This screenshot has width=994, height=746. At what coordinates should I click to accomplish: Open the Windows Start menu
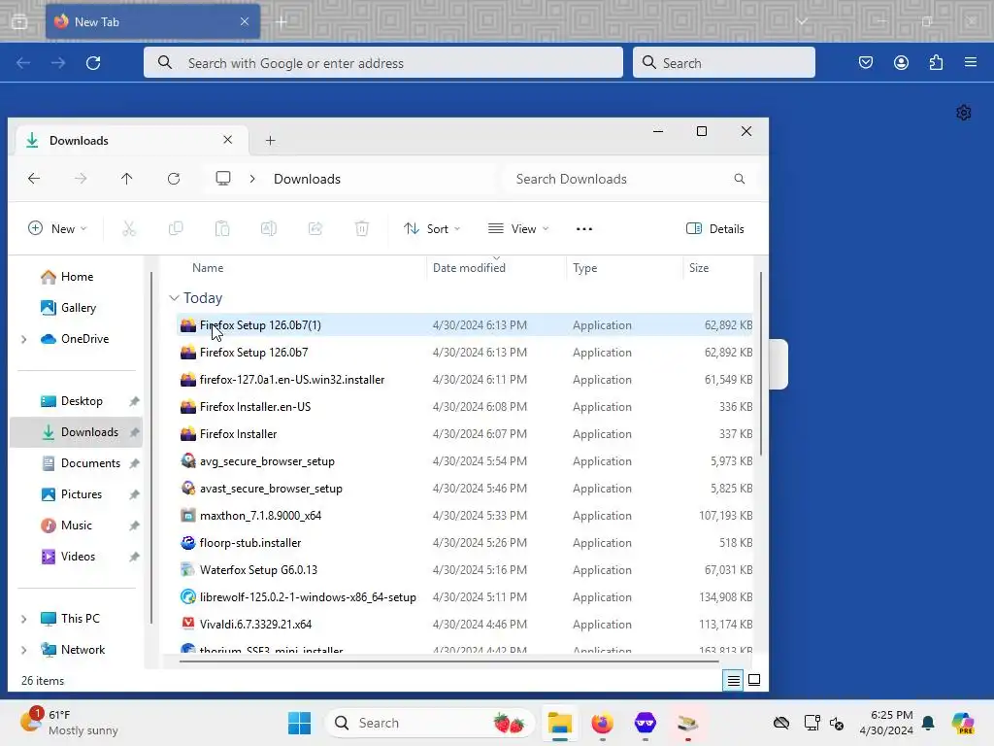click(299, 723)
